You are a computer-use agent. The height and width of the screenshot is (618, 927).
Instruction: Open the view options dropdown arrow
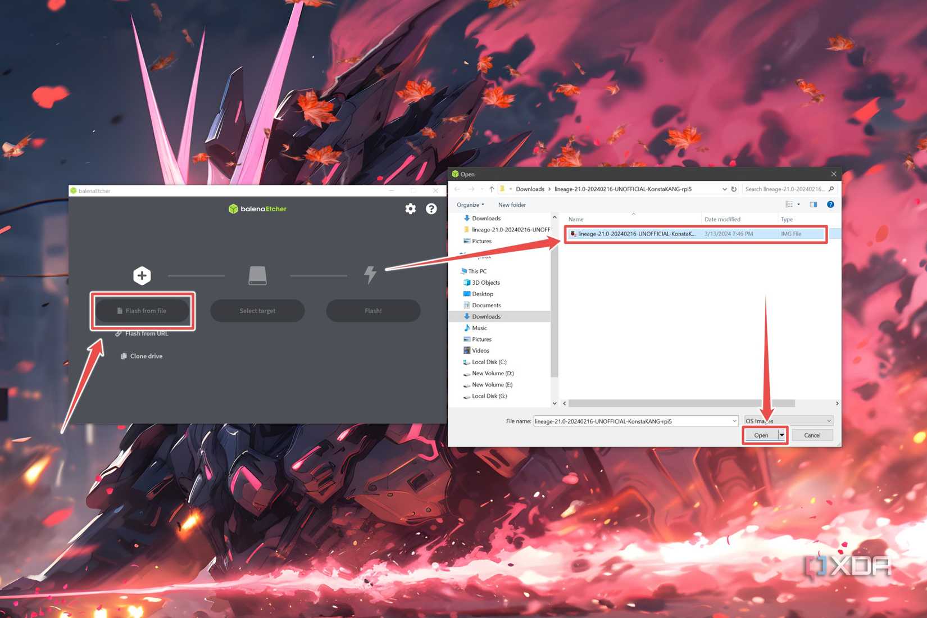click(799, 205)
